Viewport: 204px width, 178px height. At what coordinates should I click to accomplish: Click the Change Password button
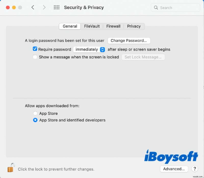tap(129, 40)
